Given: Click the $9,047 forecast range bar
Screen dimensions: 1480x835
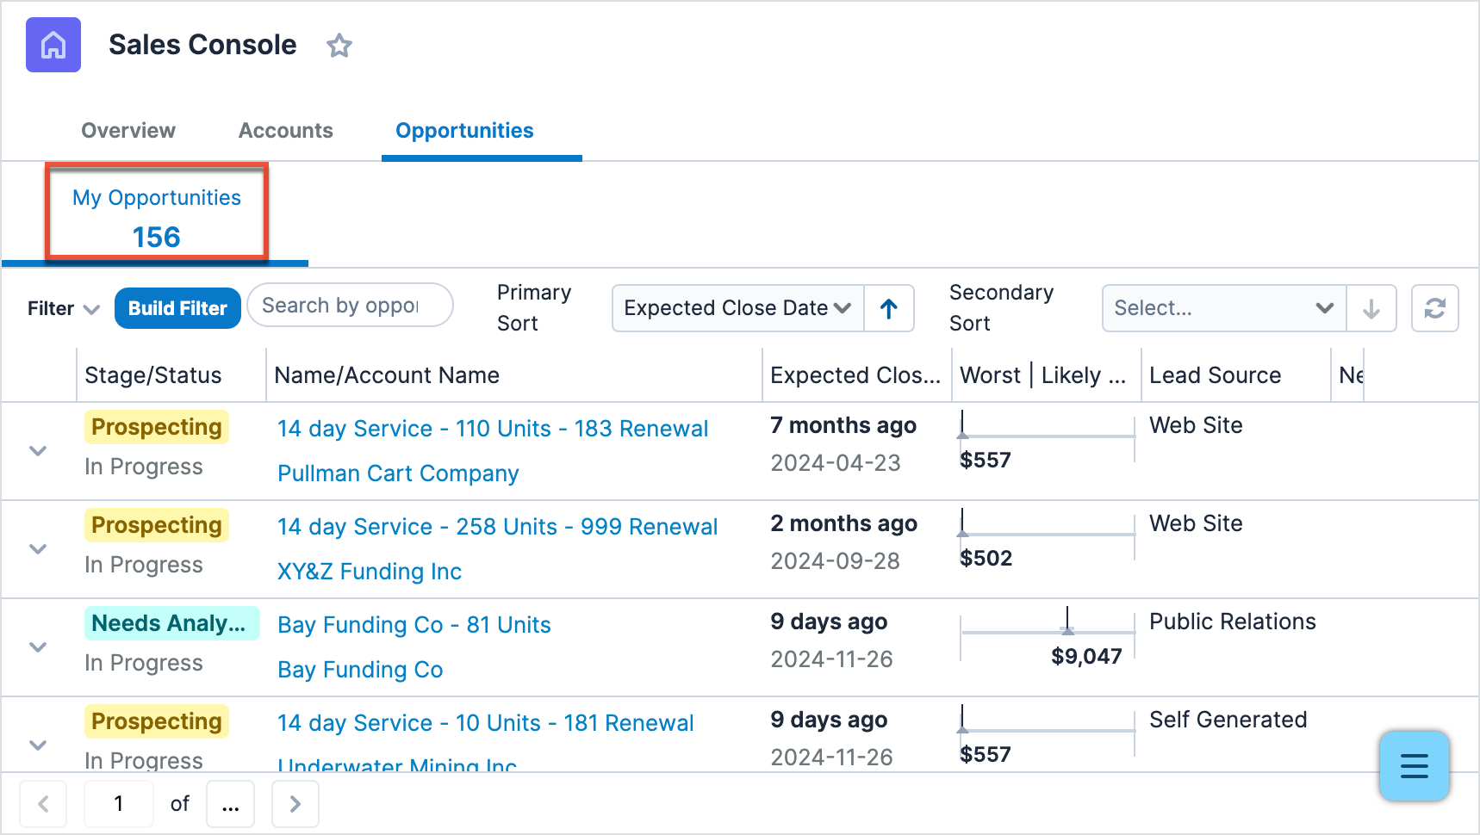Looking at the screenshot, I should tap(1048, 633).
